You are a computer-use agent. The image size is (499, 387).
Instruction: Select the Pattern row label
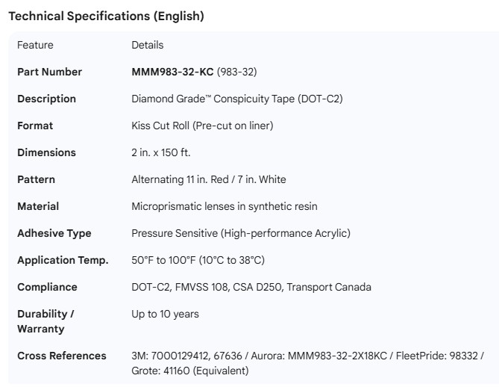(x=36, y=179)
